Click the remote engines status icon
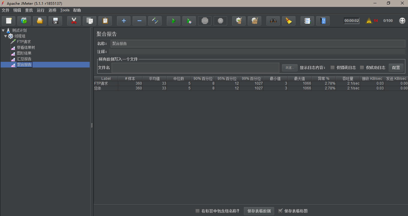408x216 pixels. point(402,21)
